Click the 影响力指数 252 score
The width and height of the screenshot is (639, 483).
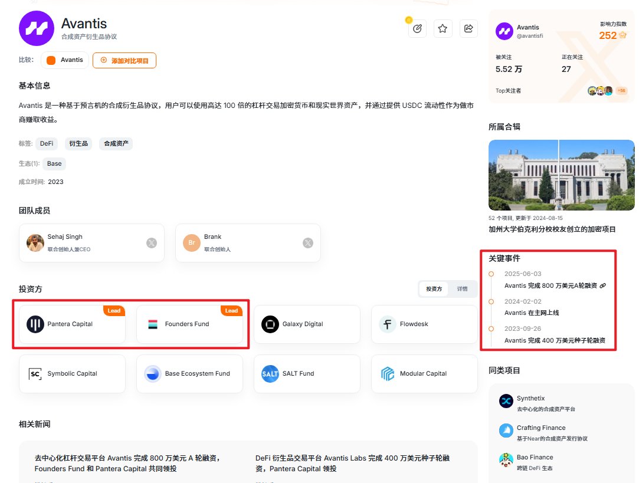coord(612,35)
